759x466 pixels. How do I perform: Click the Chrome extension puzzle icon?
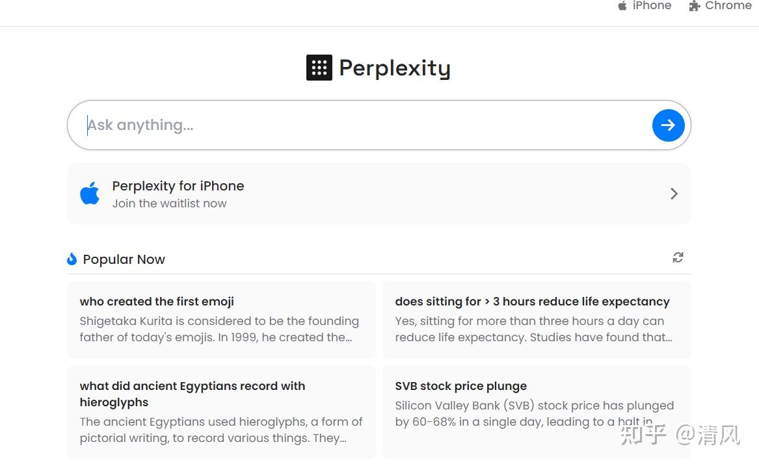pos(695,6)
